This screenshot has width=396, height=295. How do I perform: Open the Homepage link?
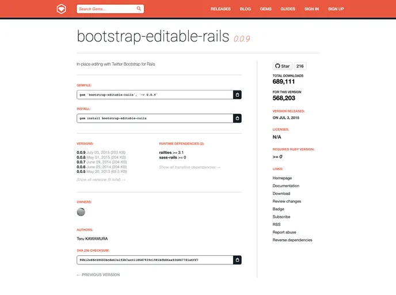click(x=282, y=178)
